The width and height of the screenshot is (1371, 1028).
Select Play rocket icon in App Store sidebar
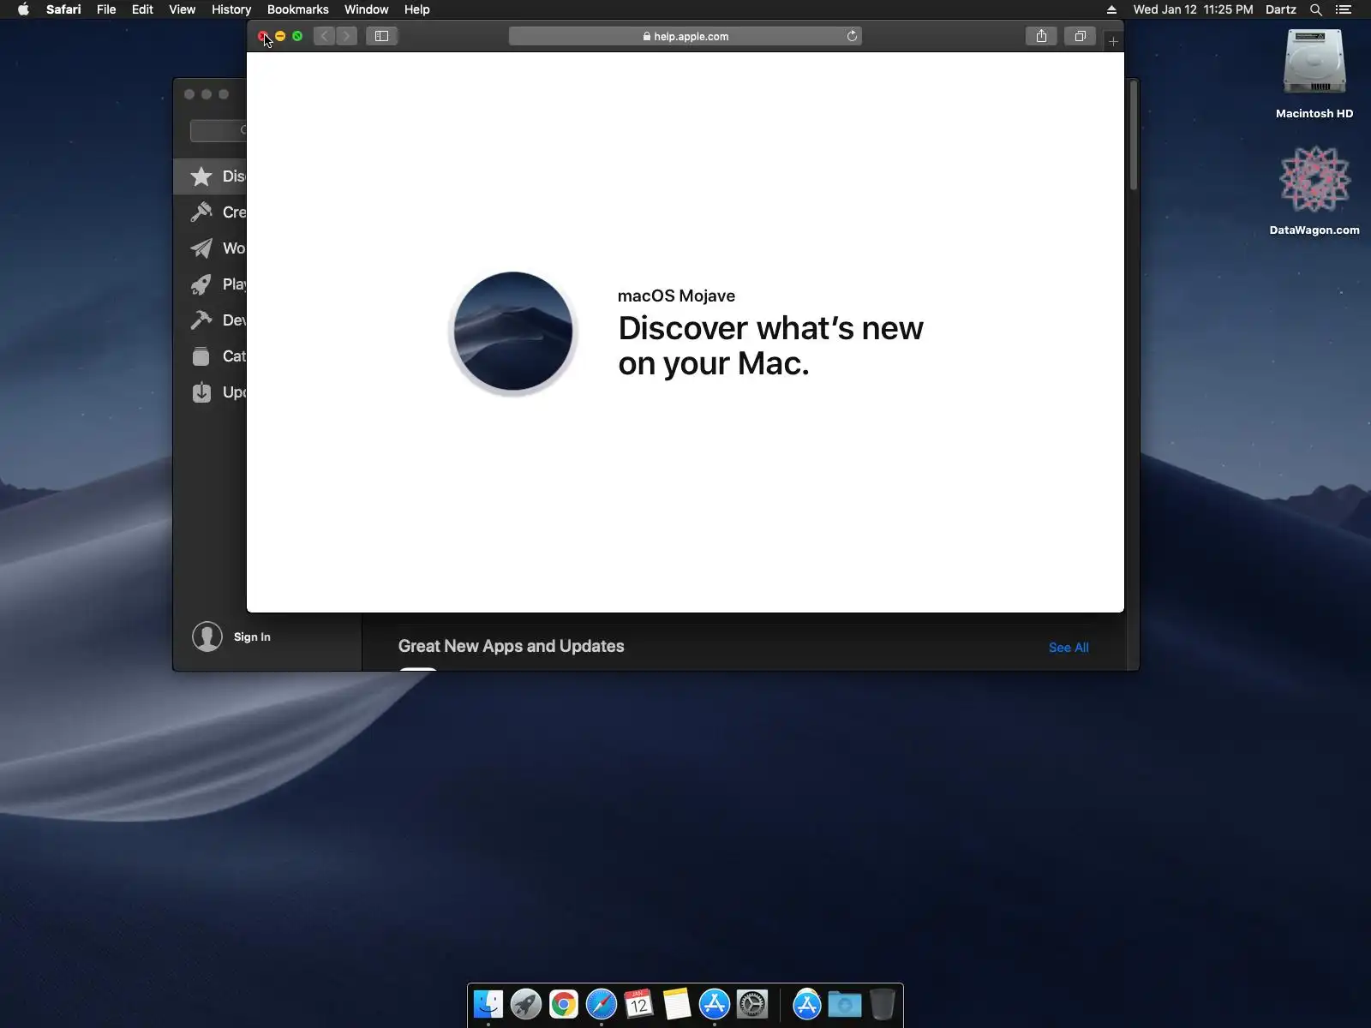201,284
